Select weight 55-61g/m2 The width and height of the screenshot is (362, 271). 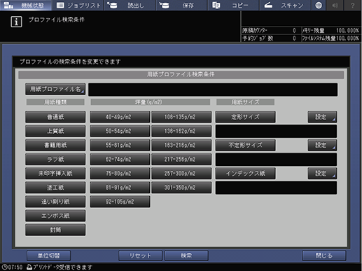pos(120,145)
